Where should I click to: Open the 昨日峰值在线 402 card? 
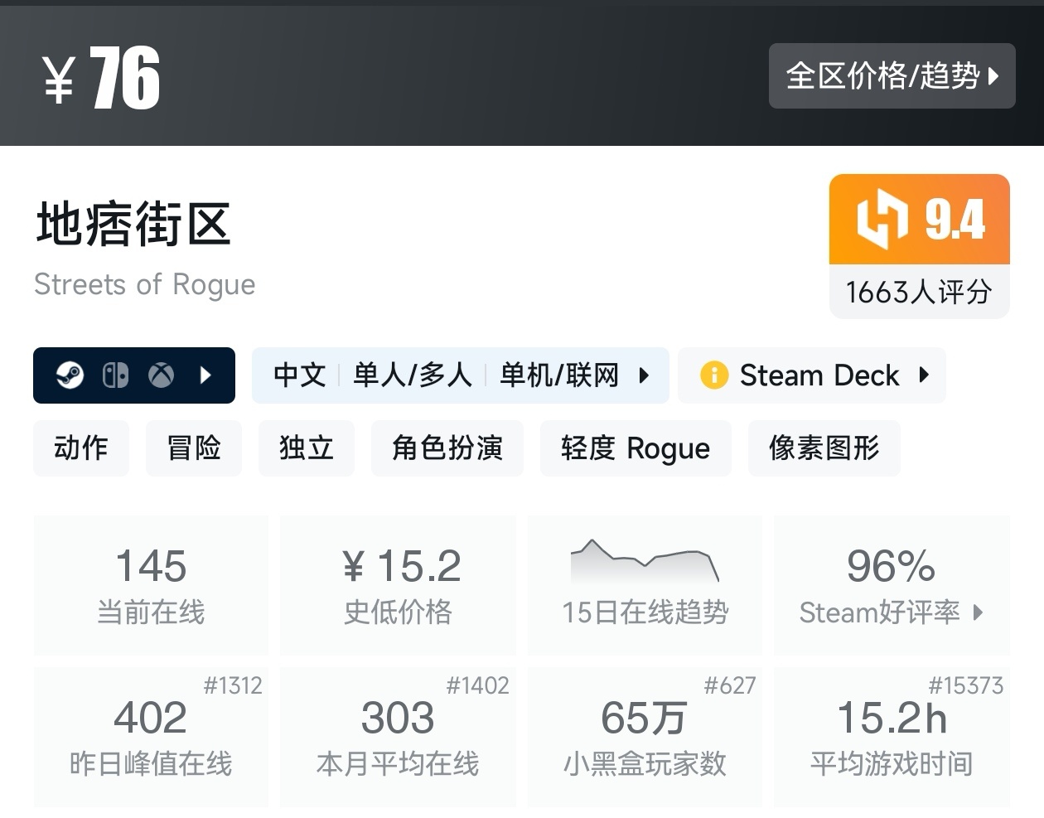pyautogui.click(x=151, y=737)
